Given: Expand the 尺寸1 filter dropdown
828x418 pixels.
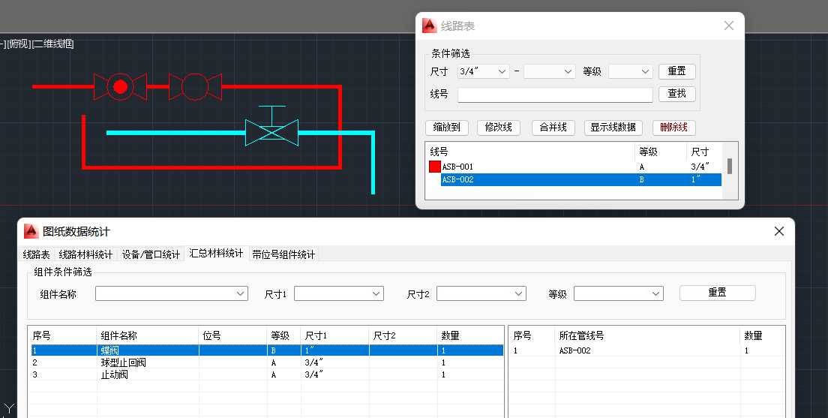Looking at the screenshot, I should pyautogui.click(x=338, y=293).
